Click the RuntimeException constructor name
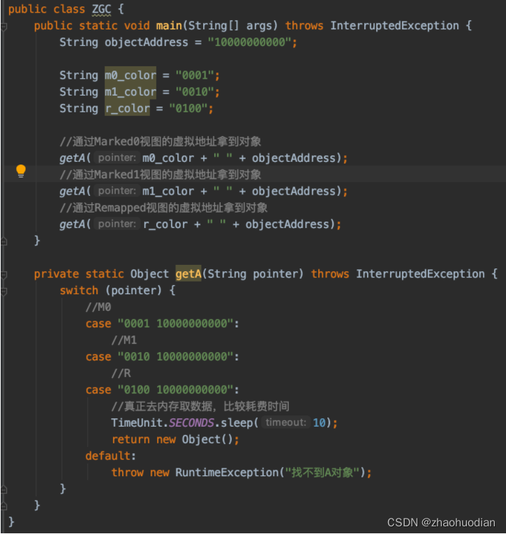Screen dimensions: 506x534 (227, 473)
